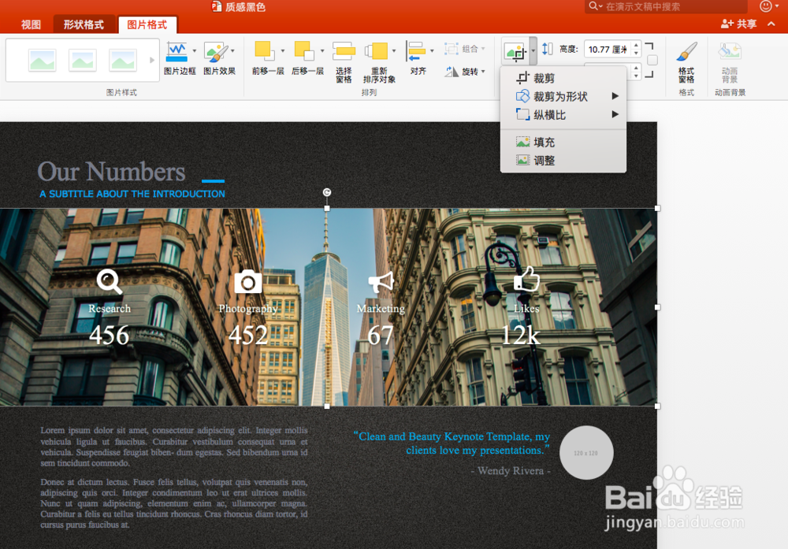788x549 pixels.
Task: Click 后移一层 send backward icon
Action: click(x=304, y=50)
